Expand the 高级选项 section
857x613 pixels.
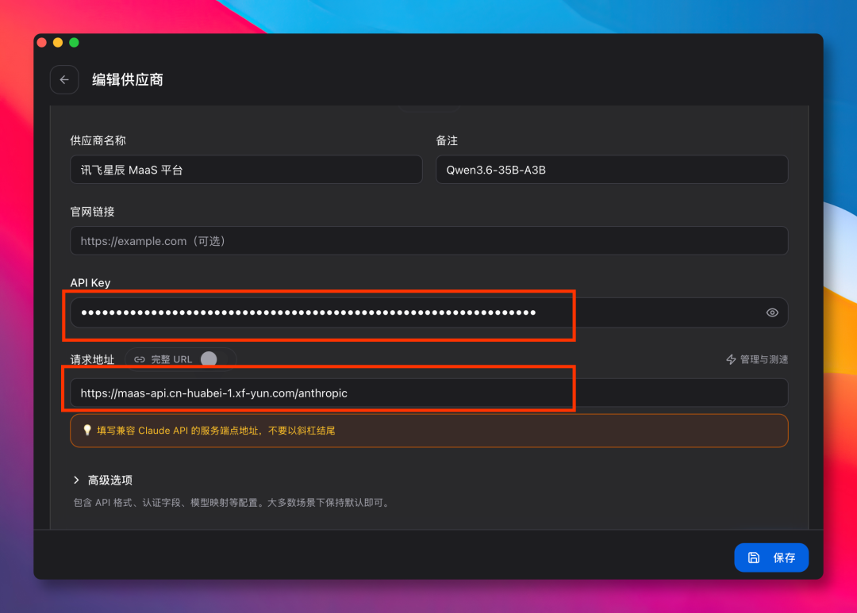(x=102, y=480)
